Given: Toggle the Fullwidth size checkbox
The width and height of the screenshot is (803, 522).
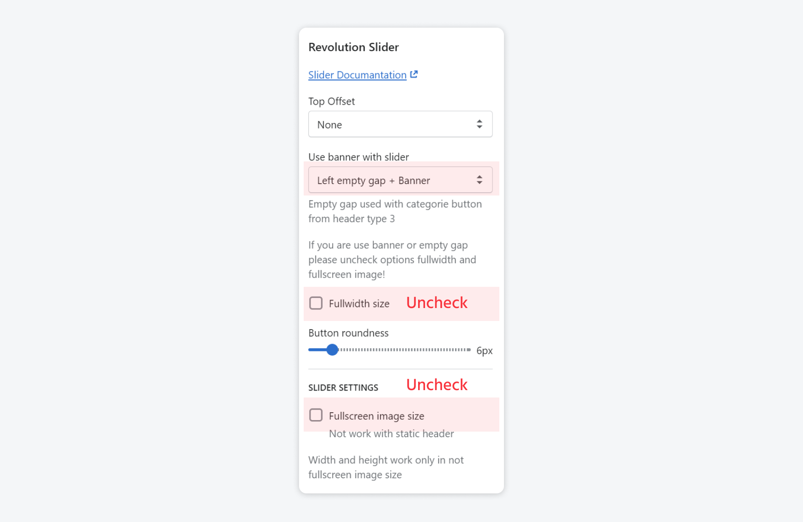Looking at the screenshot, I should [x=316, y=303].
